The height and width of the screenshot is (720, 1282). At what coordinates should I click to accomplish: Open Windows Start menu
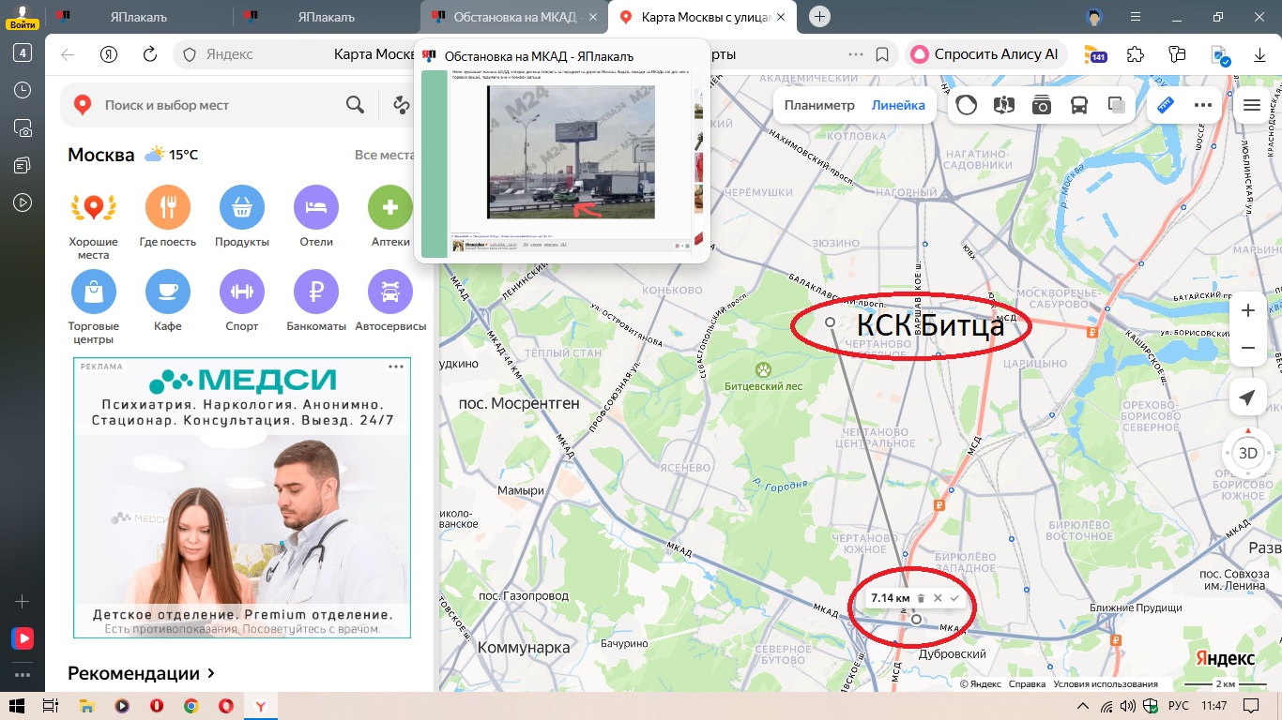coord(16,705)
